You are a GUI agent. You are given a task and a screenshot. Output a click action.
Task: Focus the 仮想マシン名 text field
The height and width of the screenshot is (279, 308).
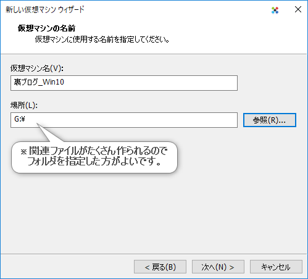coord(124,83)
